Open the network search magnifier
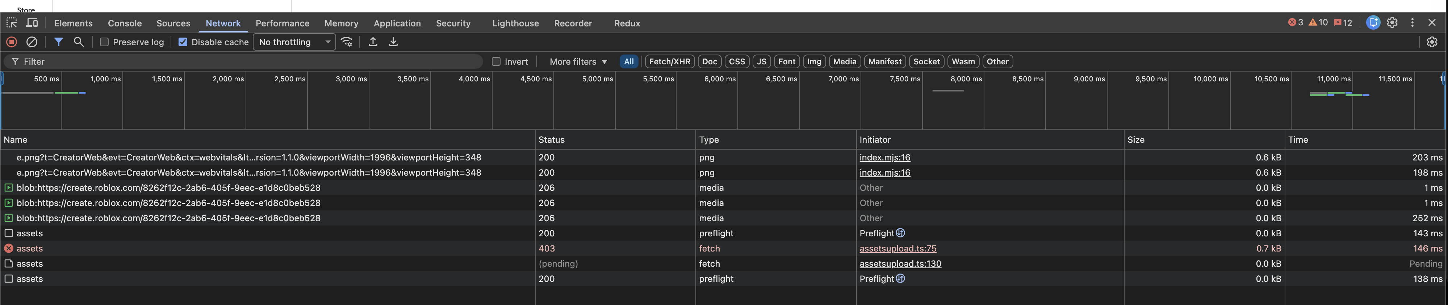The width and height of the screenshot is (1448, 305). (79, 42)
